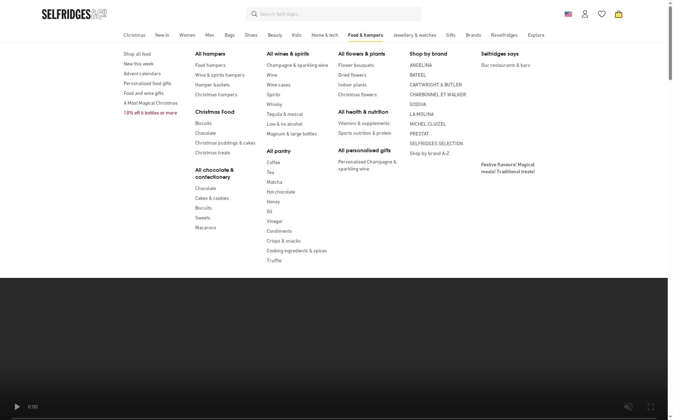Open the Brands dropdown menu
The image size is (673, 420).
point(473,35)
